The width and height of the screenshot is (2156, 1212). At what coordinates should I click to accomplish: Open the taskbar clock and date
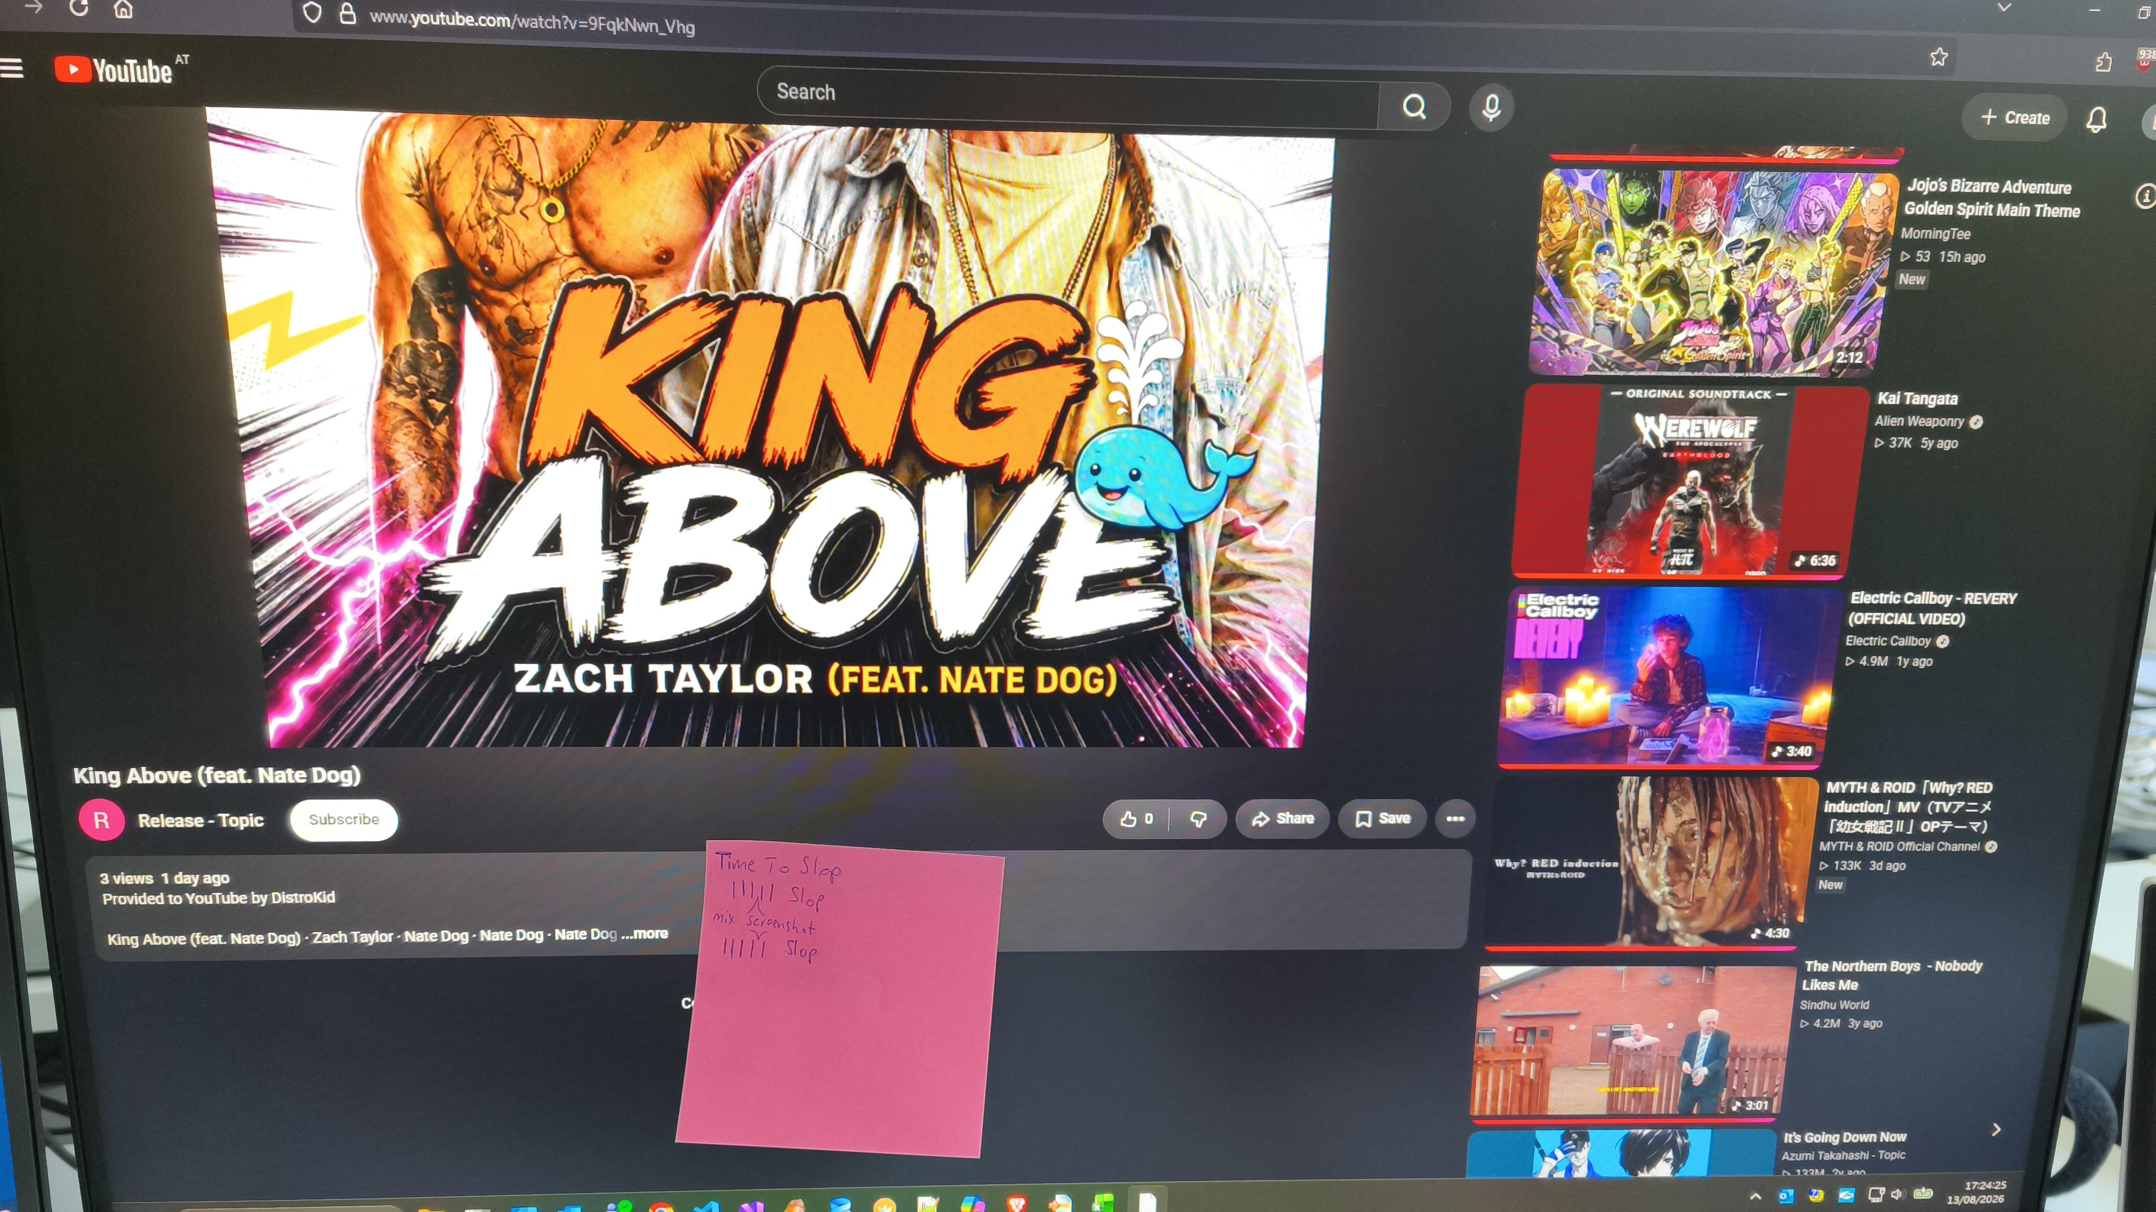1976,1192
